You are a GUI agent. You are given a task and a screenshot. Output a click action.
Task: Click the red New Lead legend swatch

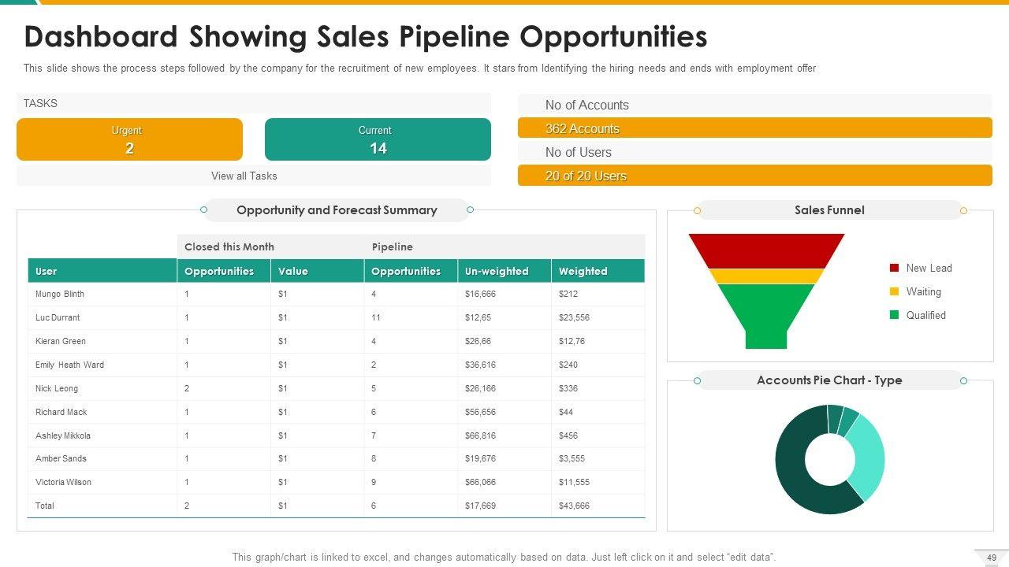pyautogui.click(x=894, y=269)
